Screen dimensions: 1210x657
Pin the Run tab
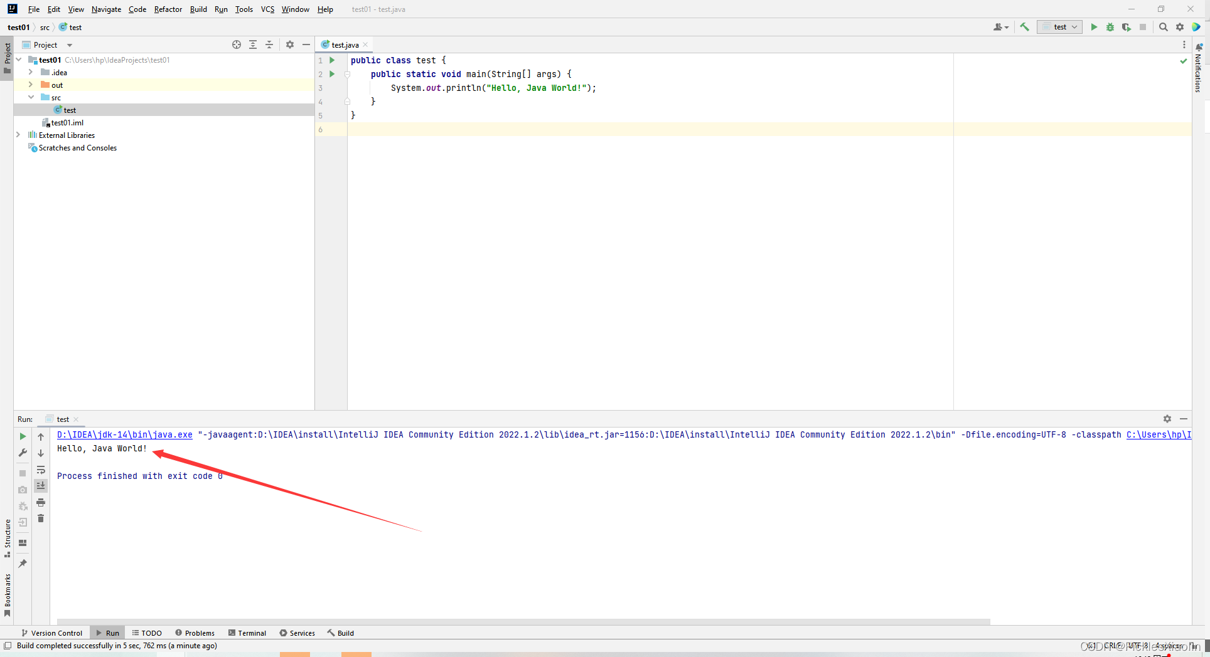23,564
